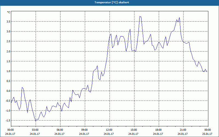
Task: Select the "06:00" time label
Action: coord(60,130)
